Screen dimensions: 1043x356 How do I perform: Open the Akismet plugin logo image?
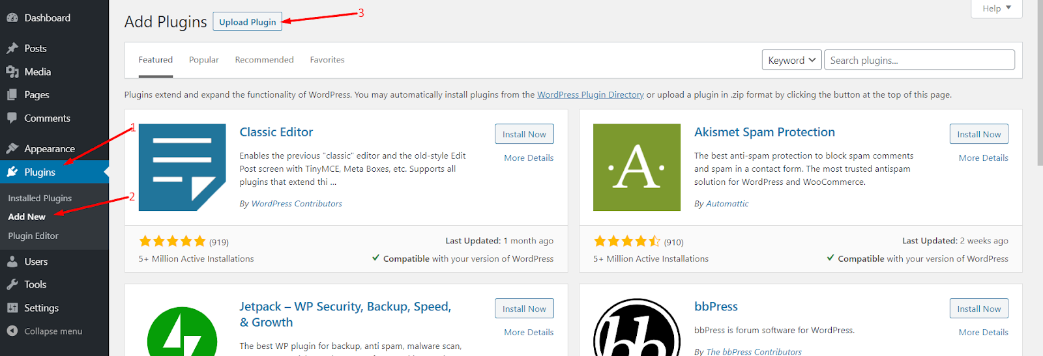636,167
